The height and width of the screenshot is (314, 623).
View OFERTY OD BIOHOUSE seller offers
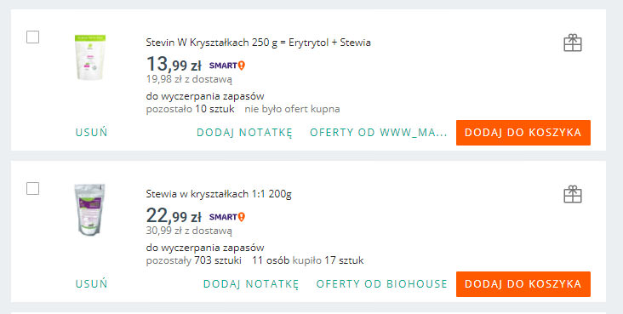(x=382, y=284)
